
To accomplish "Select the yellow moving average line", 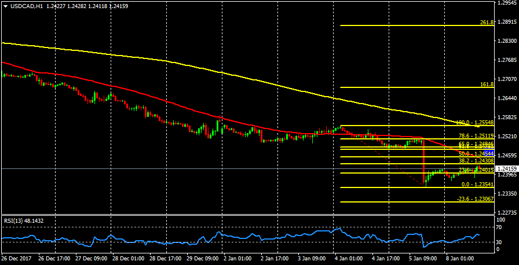I will (x=174, y=61).
